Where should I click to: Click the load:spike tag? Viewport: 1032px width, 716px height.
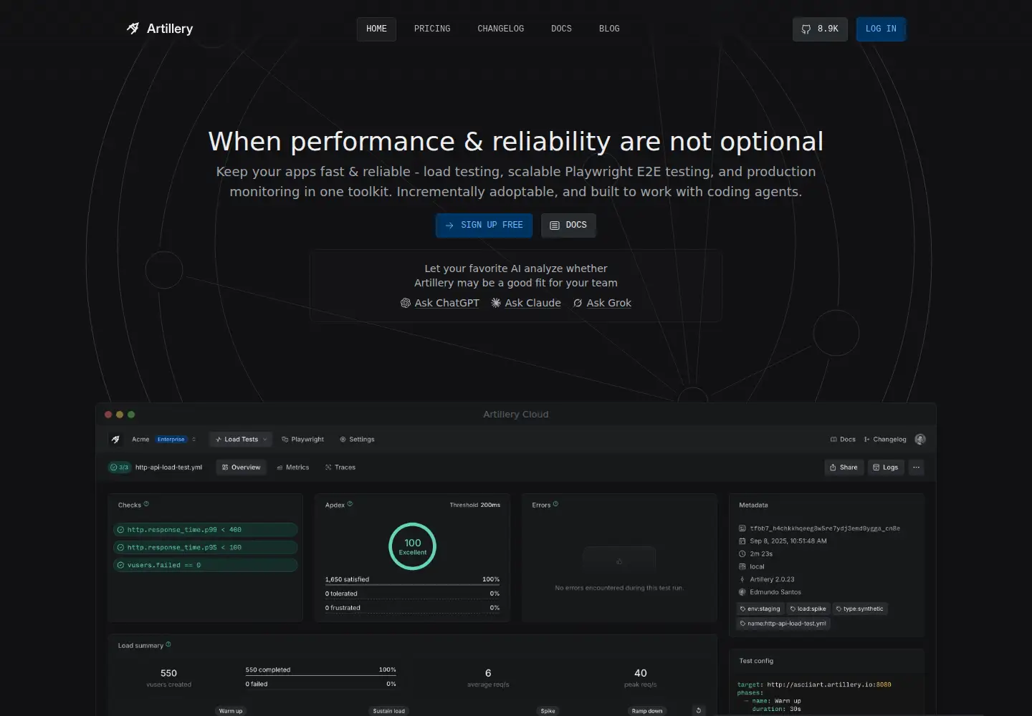[x=808, y=609]
